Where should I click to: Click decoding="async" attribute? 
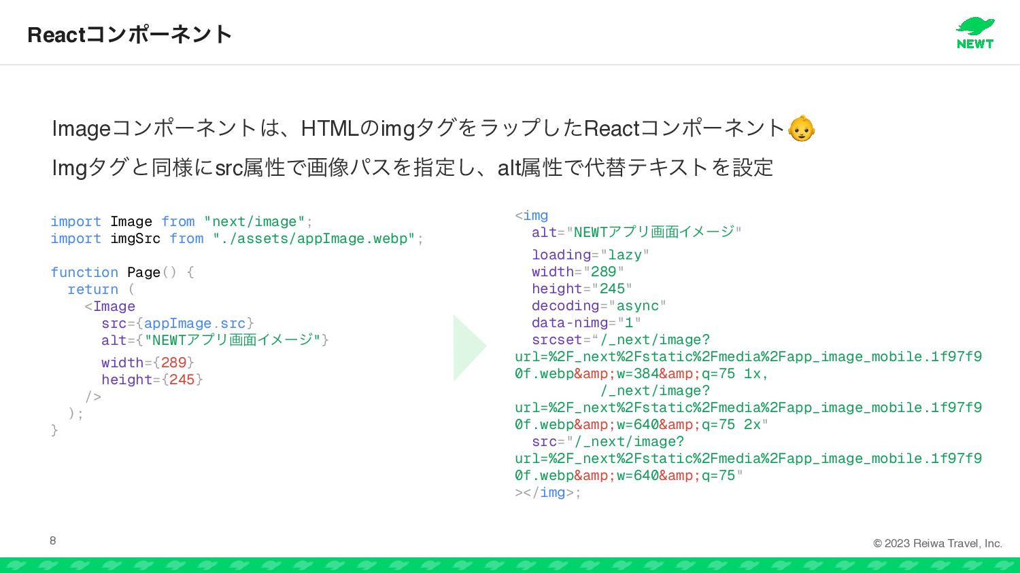[599, 306]
